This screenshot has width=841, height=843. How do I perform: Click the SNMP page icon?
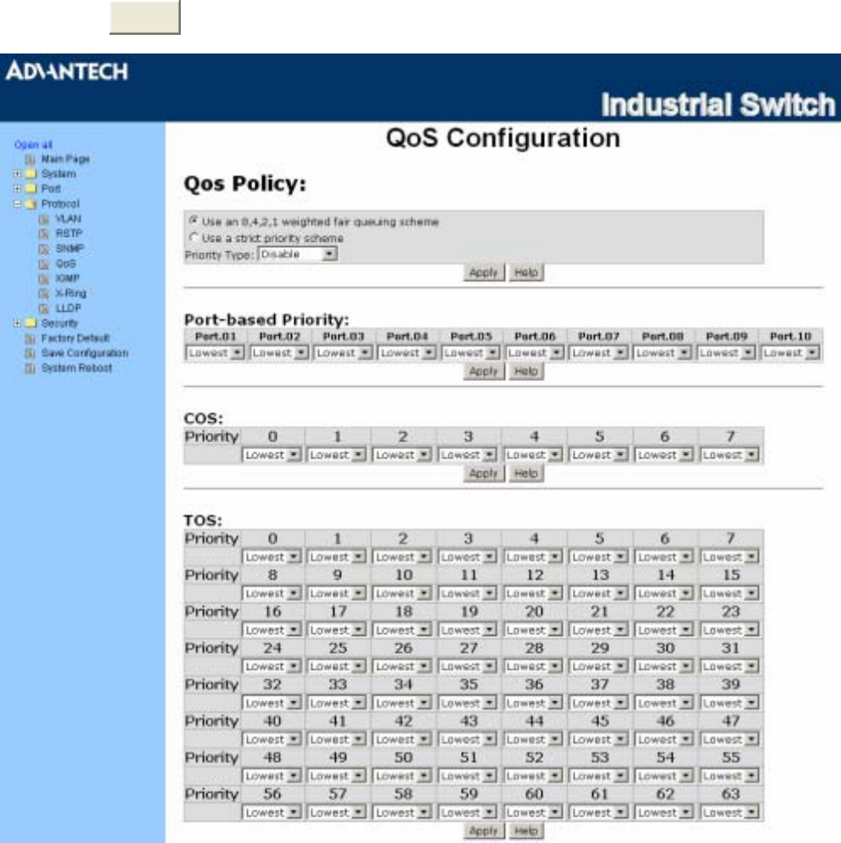45,249
